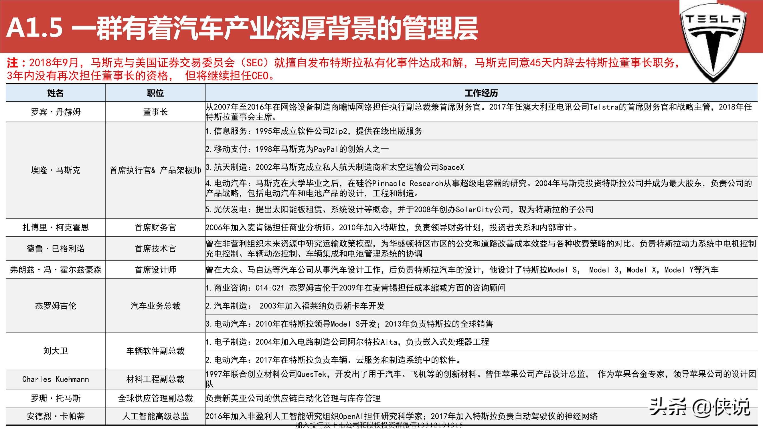This screenshot has height=429, width=763.
Task: Click the 微信 contact text at bottom
Action: (379, 426)
